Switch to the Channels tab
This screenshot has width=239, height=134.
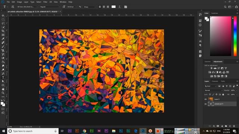(x=215, y=81)
